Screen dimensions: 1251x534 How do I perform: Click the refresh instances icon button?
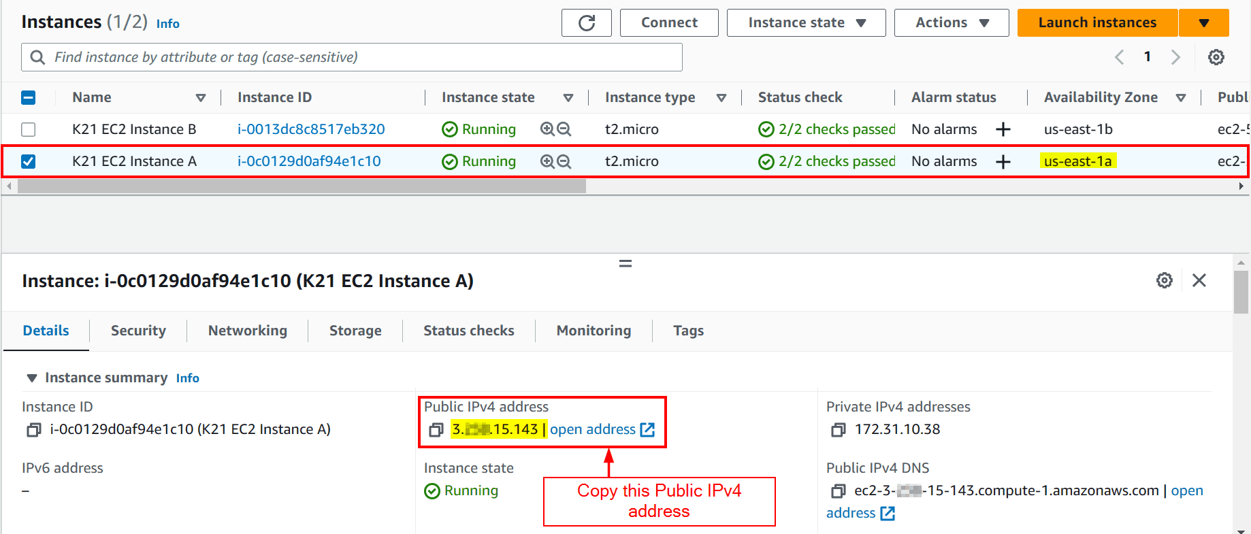(586, 23)
